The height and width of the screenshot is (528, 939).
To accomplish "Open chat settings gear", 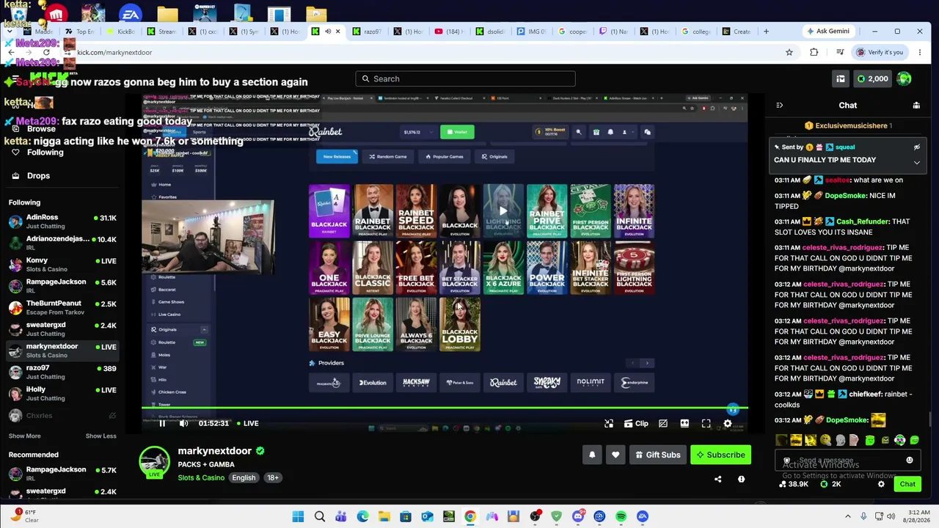I will point(881,484).
